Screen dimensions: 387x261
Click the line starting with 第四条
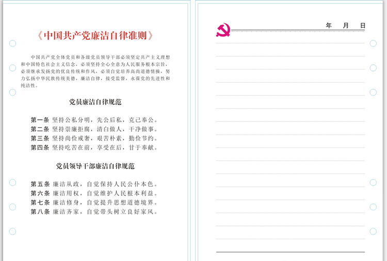coord(94,148)
